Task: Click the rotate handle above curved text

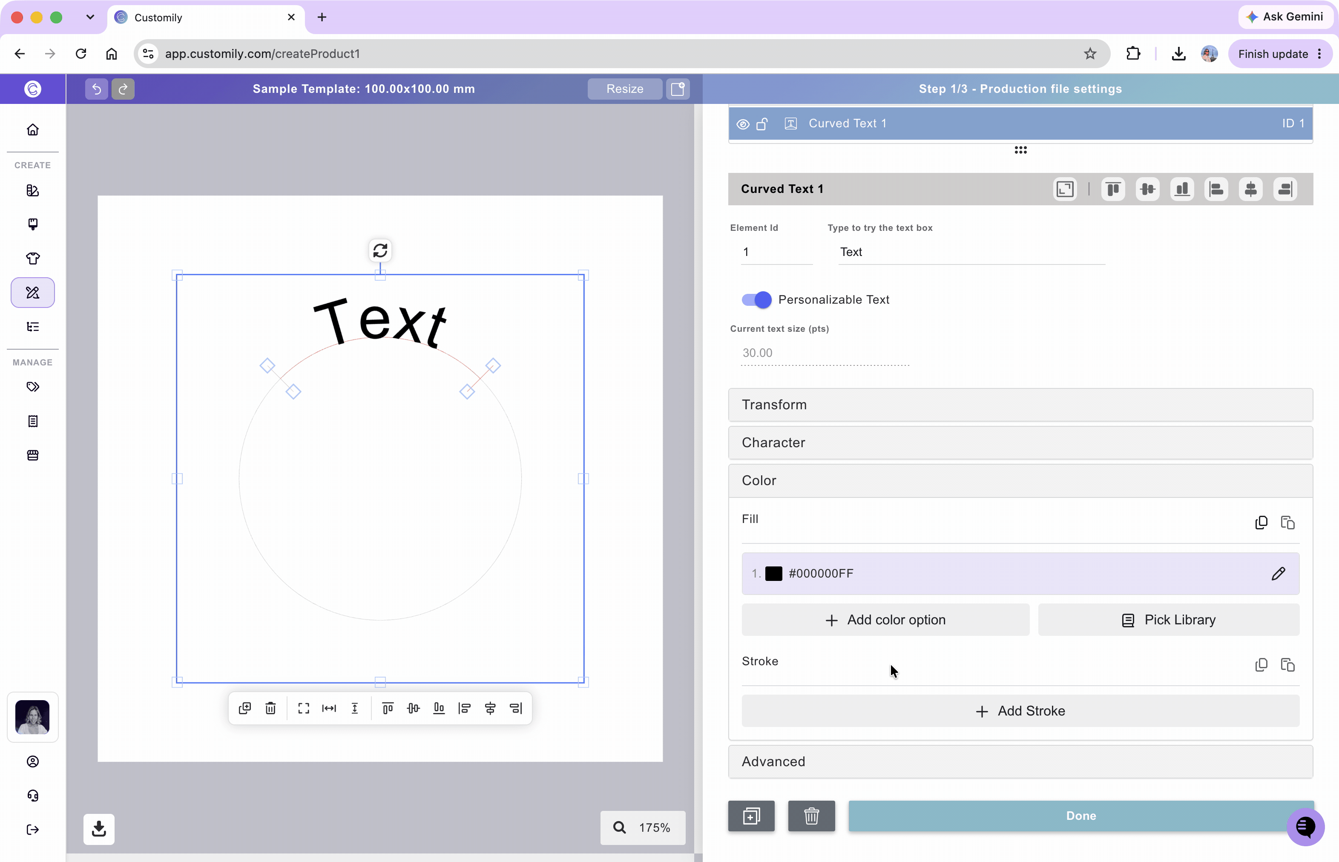Action: pyautogui.click(x=380, y=251)
